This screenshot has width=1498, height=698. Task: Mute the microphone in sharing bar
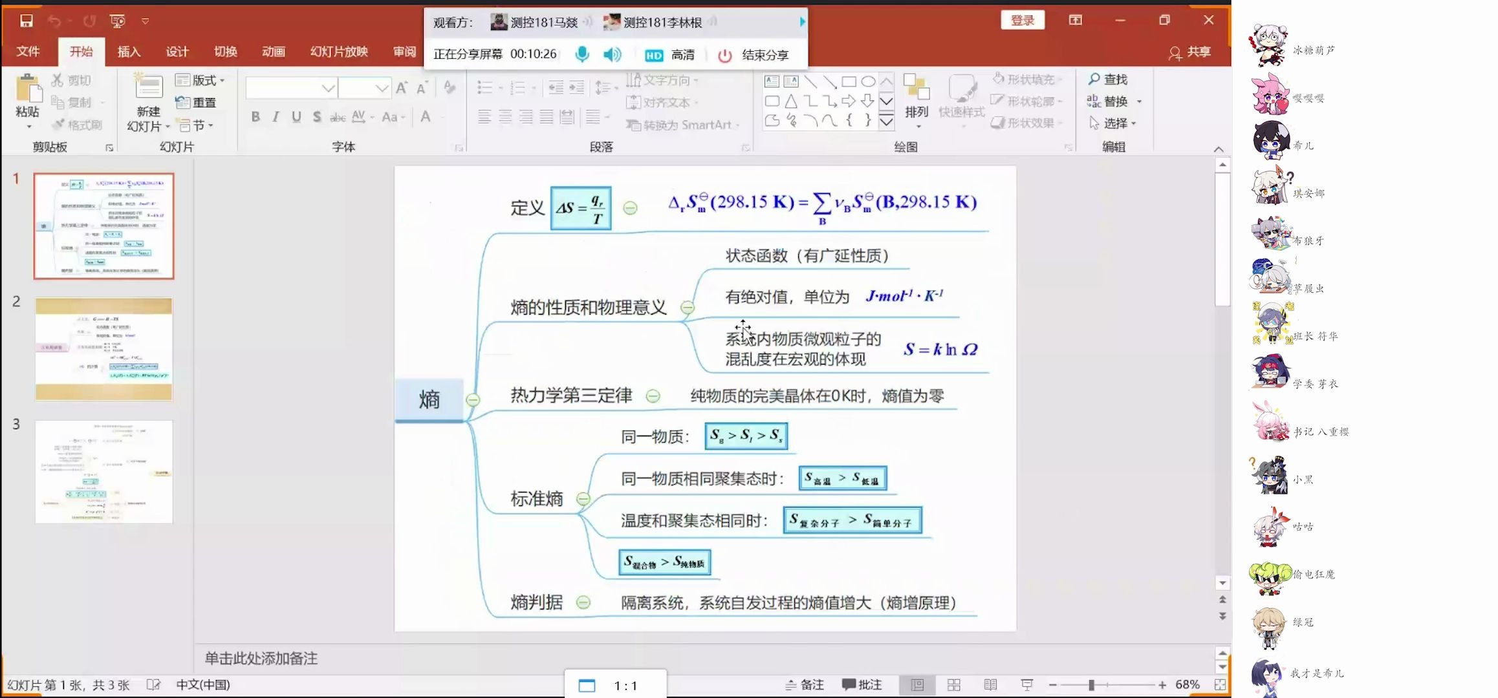tap(582, 54)
